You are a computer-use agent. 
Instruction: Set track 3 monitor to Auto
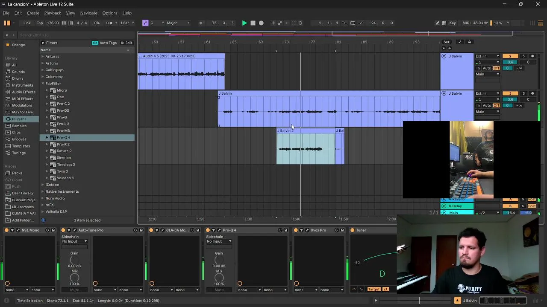tap(487, 105)
